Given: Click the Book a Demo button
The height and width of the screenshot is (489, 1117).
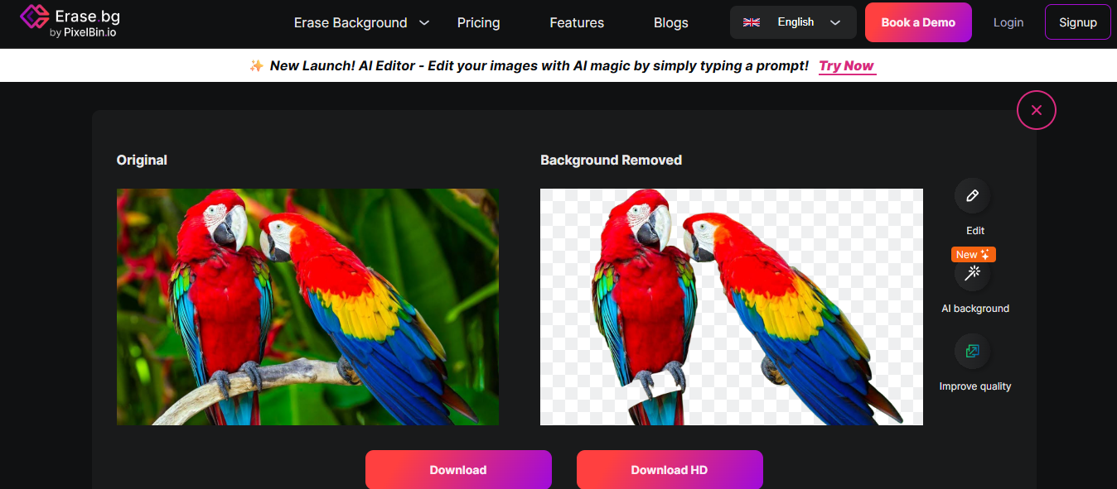Looking at the screenshot, I should pyautogui.click(x=918, y=22).
